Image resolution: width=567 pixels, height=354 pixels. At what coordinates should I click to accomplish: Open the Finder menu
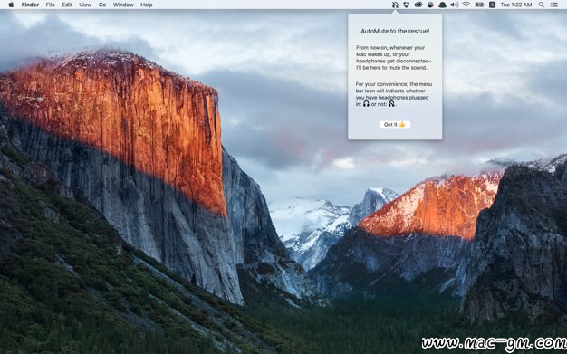30,5
